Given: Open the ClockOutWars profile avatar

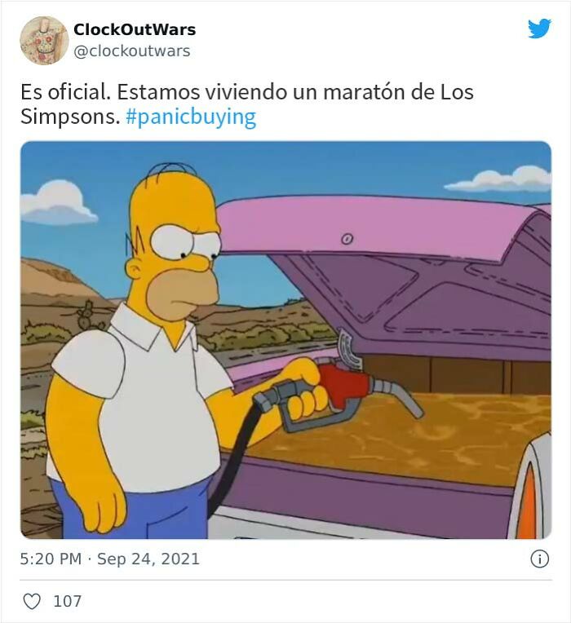Looking at the screenshot, I should (x=44, y=41).
